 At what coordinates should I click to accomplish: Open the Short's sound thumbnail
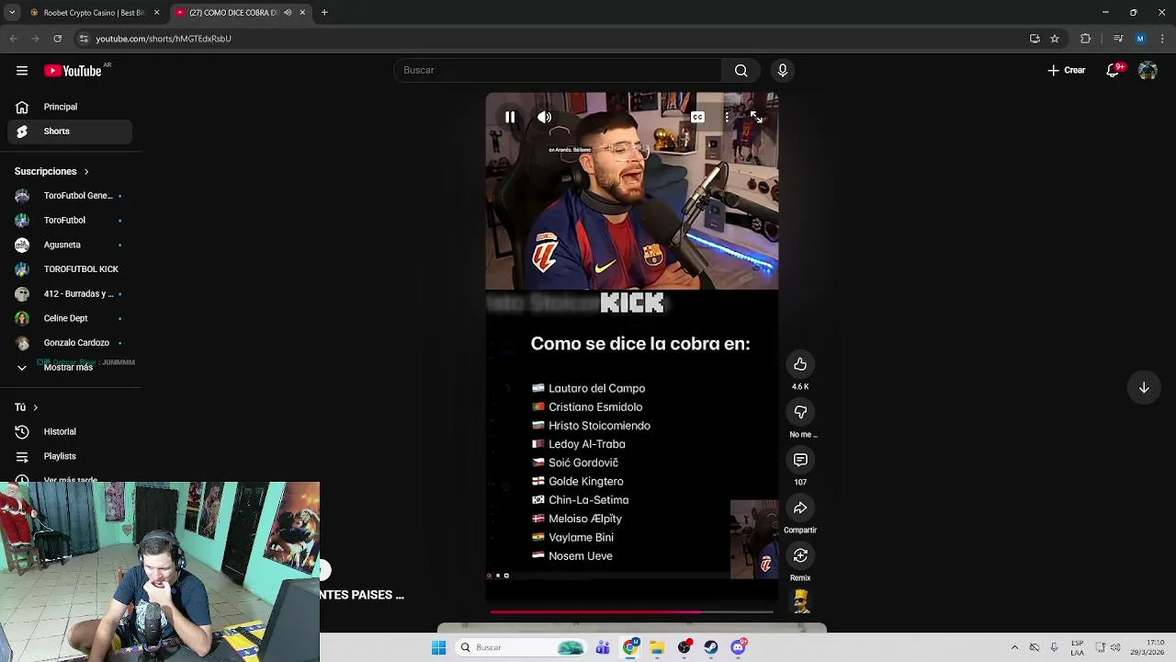pyautogui.click(x=801, y=601)
